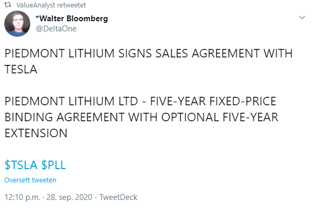Click the 28. sep. 2020 date

click(x=70, y=197)
